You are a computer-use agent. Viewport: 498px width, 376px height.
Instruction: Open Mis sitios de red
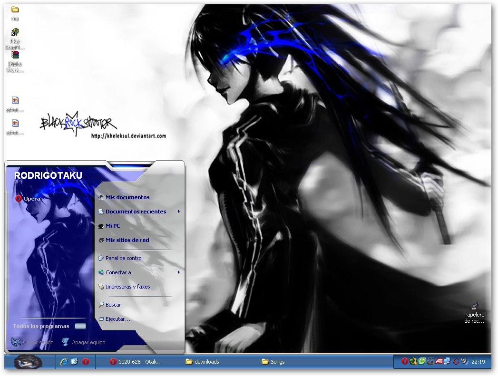(124, 240)
